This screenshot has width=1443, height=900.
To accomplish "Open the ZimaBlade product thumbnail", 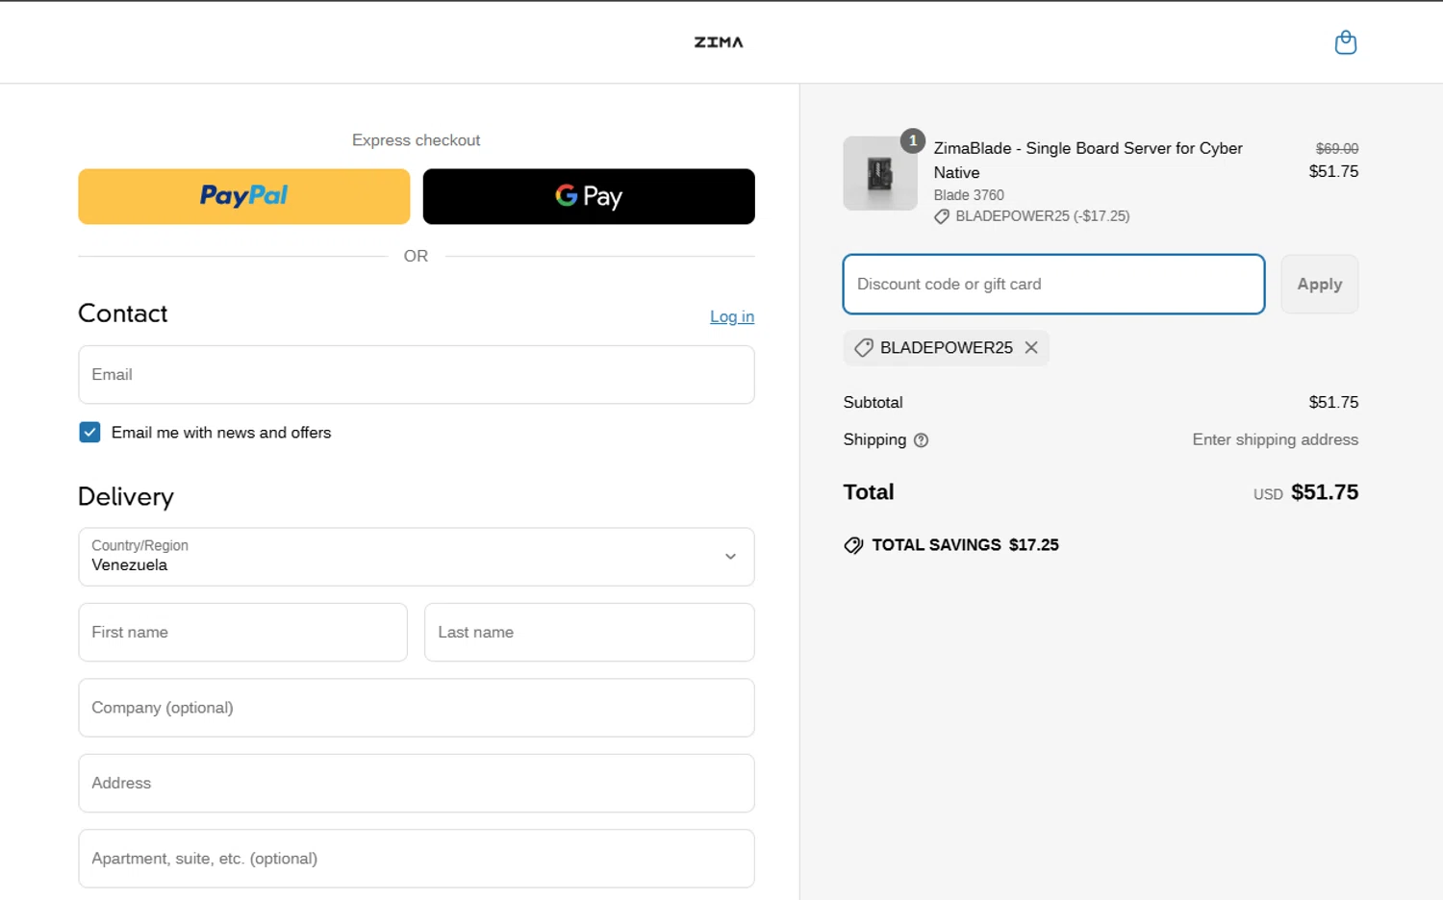I will [880, 173].
